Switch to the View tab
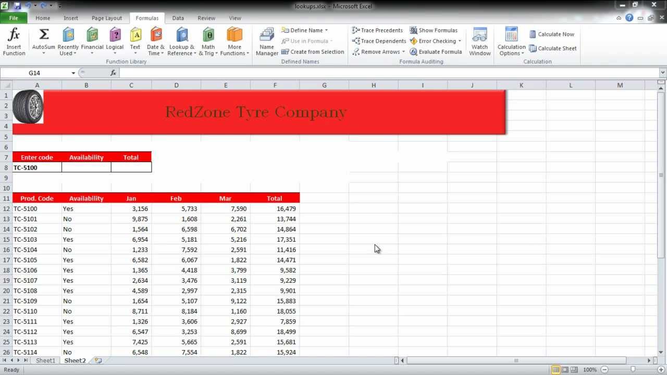Screen dimensions: 667x375 pyautogui.click(x=235, y=18)
